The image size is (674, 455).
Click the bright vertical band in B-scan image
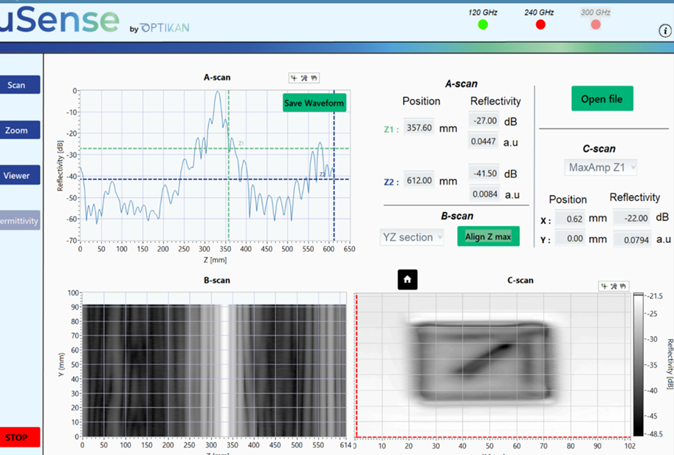click(224, 371)
